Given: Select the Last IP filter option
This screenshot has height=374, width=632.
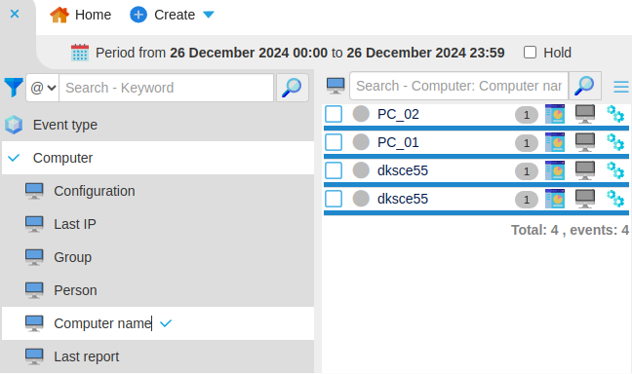Looking at the screenshot, I should pos(158,224).
